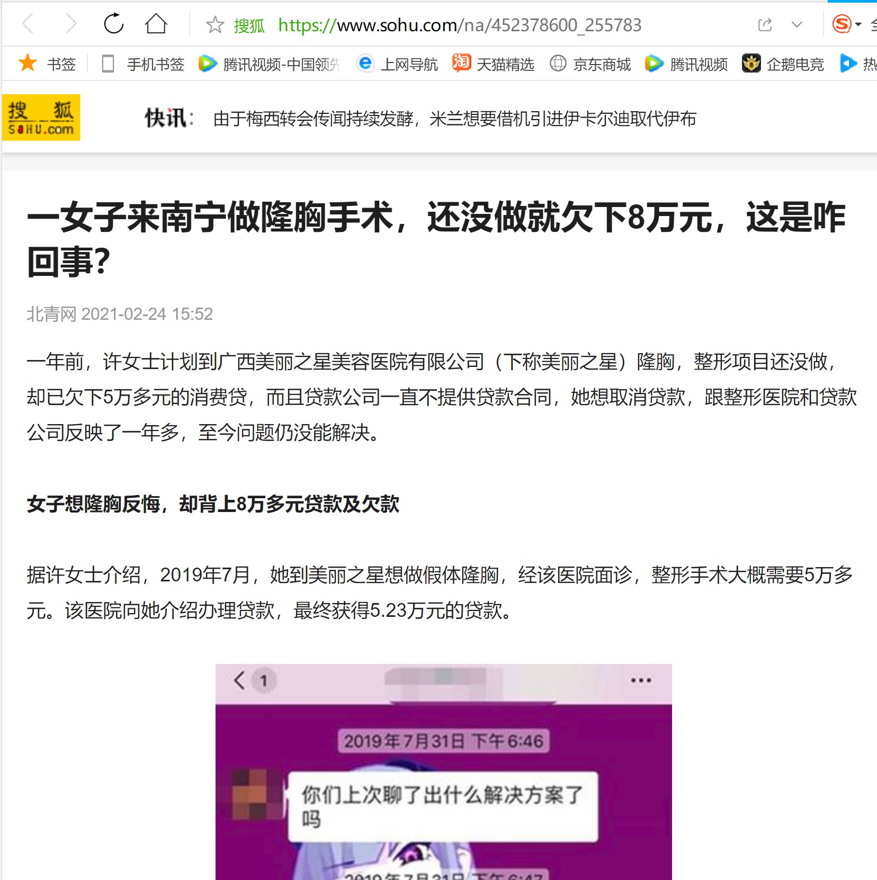Open the 京东商城 bookmark

click(x=590, y=64)
